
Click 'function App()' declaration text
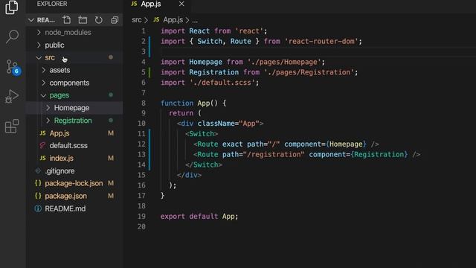pyautogui.click(x=189, y=103)
